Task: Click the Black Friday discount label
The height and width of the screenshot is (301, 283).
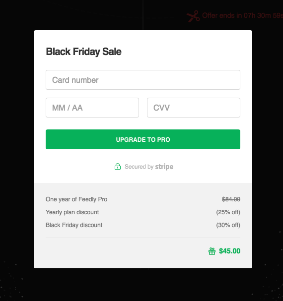Action: click(x=74, y=225)
